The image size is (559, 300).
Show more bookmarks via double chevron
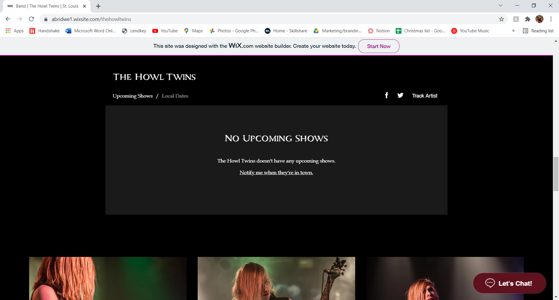click(x=513, y=31)
